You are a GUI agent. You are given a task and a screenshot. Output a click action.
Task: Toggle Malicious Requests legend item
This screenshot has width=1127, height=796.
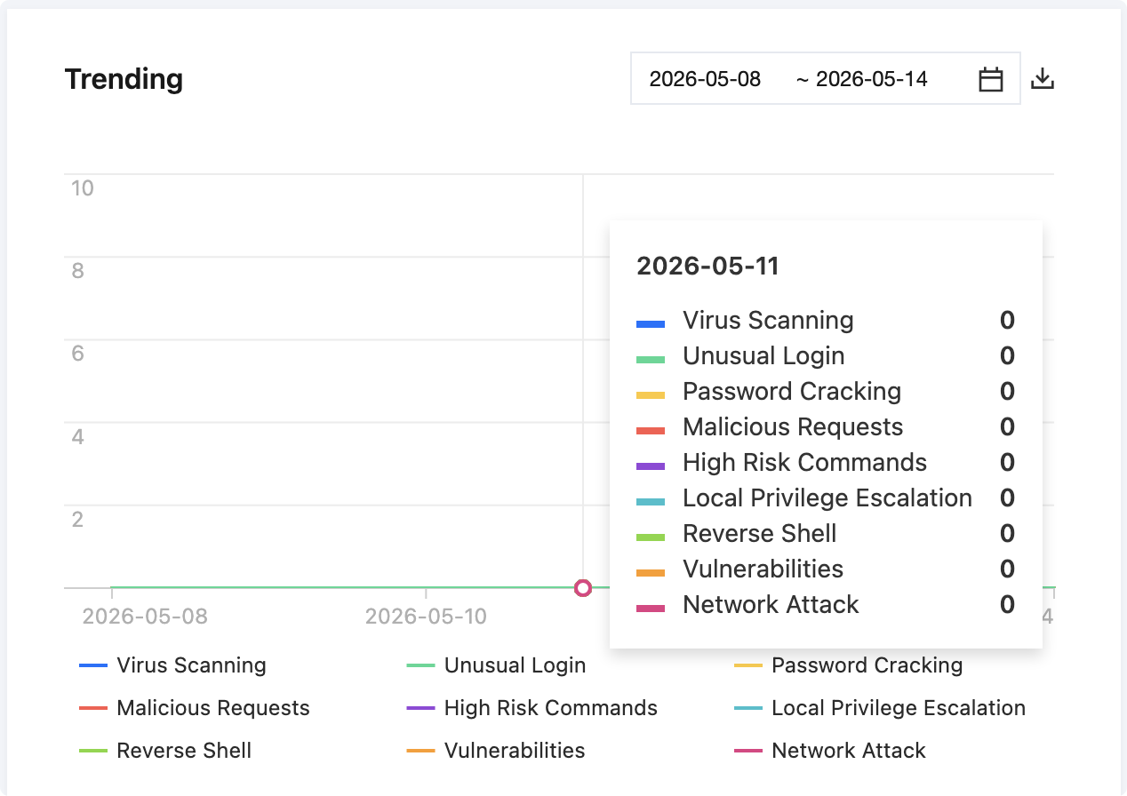click(195, 708)
